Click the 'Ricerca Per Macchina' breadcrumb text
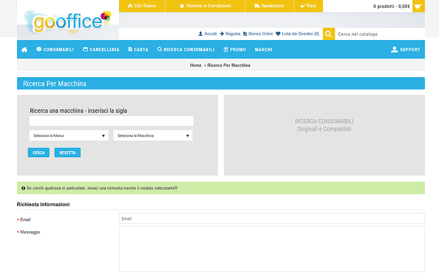The height and width of the screenshot is (275, 439). [229, 65]
